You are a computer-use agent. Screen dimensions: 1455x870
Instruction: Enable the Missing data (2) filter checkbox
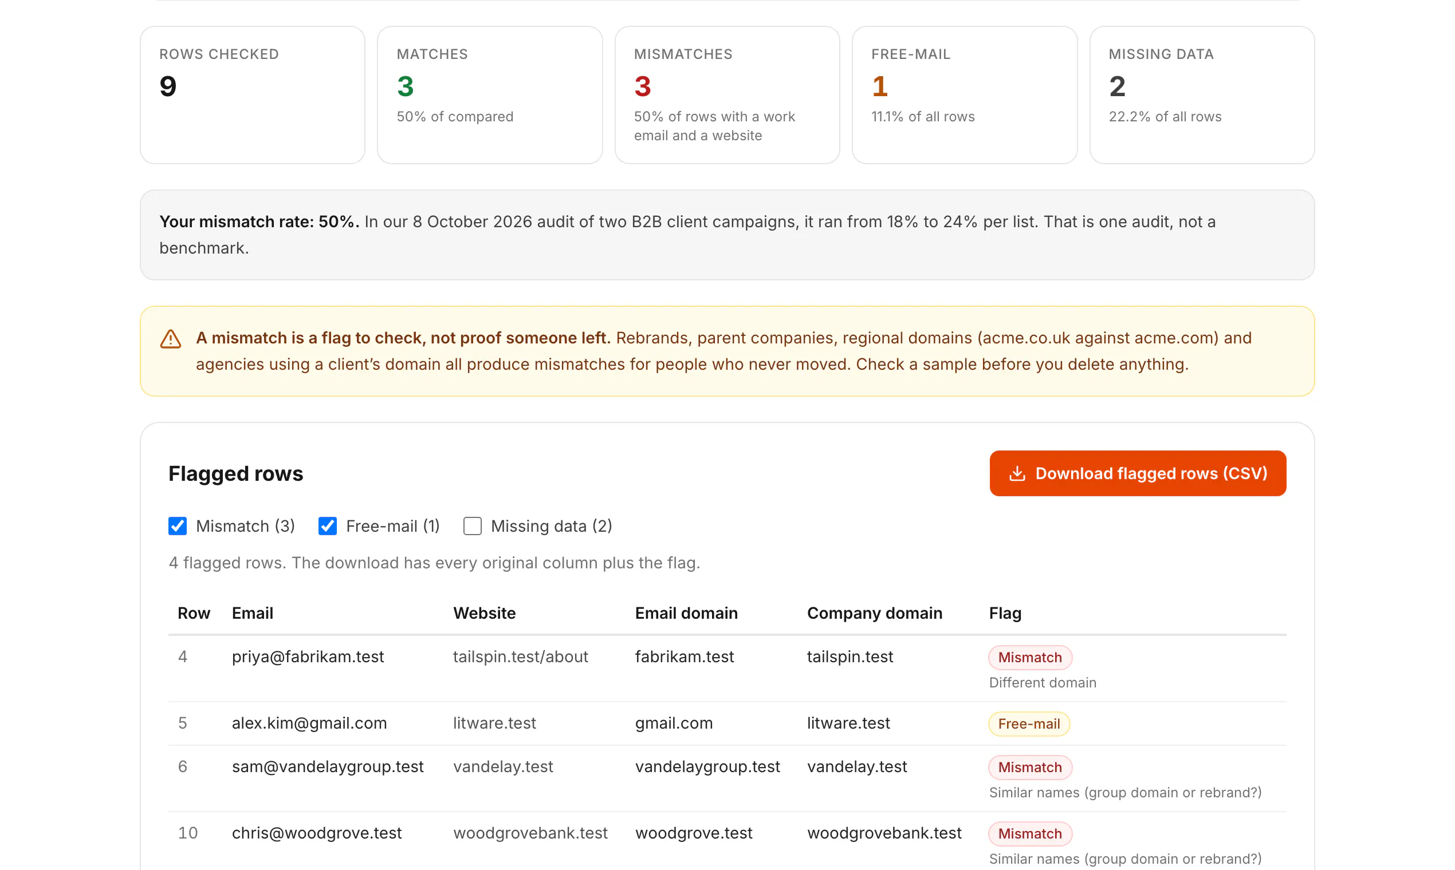472,526
